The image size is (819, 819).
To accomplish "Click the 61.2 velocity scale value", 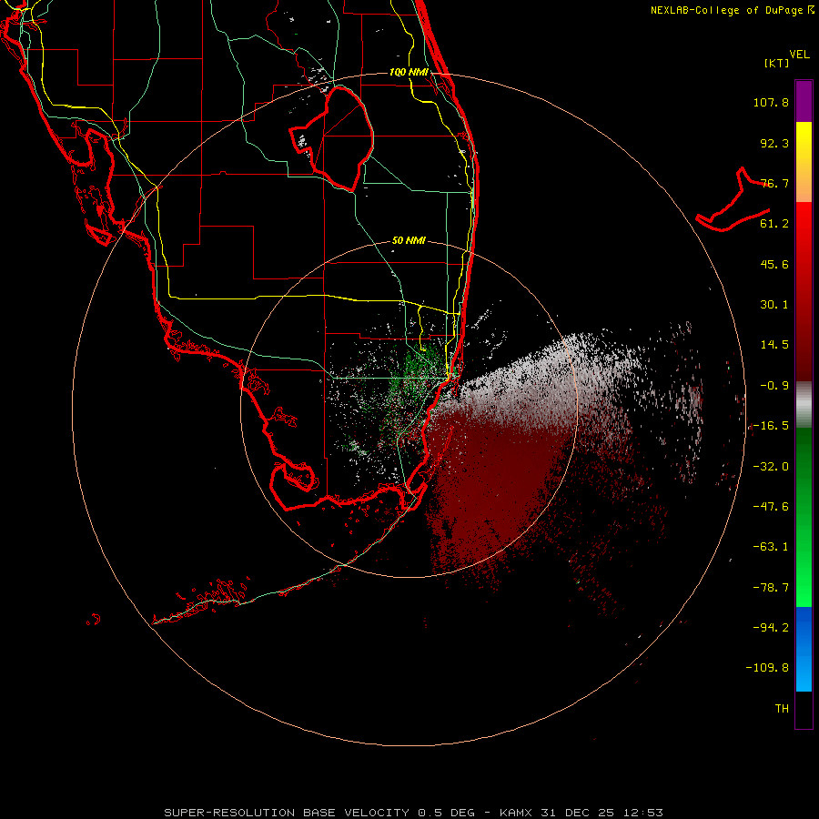I will point(774,224).
